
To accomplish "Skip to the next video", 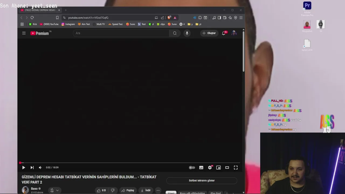I will [32, 168].
